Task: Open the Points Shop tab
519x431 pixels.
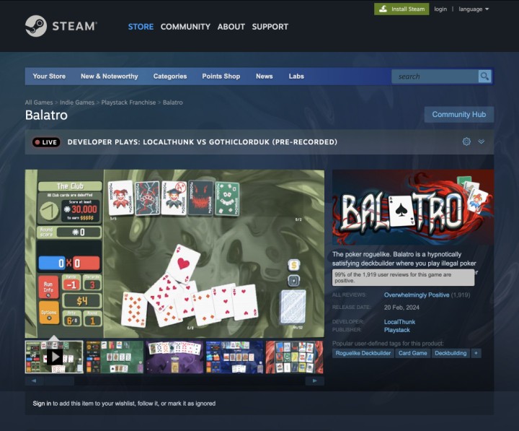Action: (x=221, y=77)
